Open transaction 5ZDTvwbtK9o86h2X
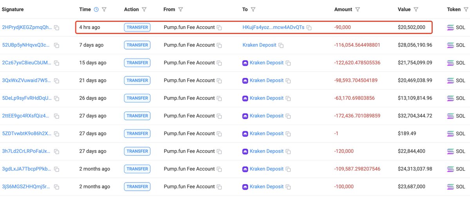This screenshot has width=470, height=197. pyautogui.click(x=27, y=133)
